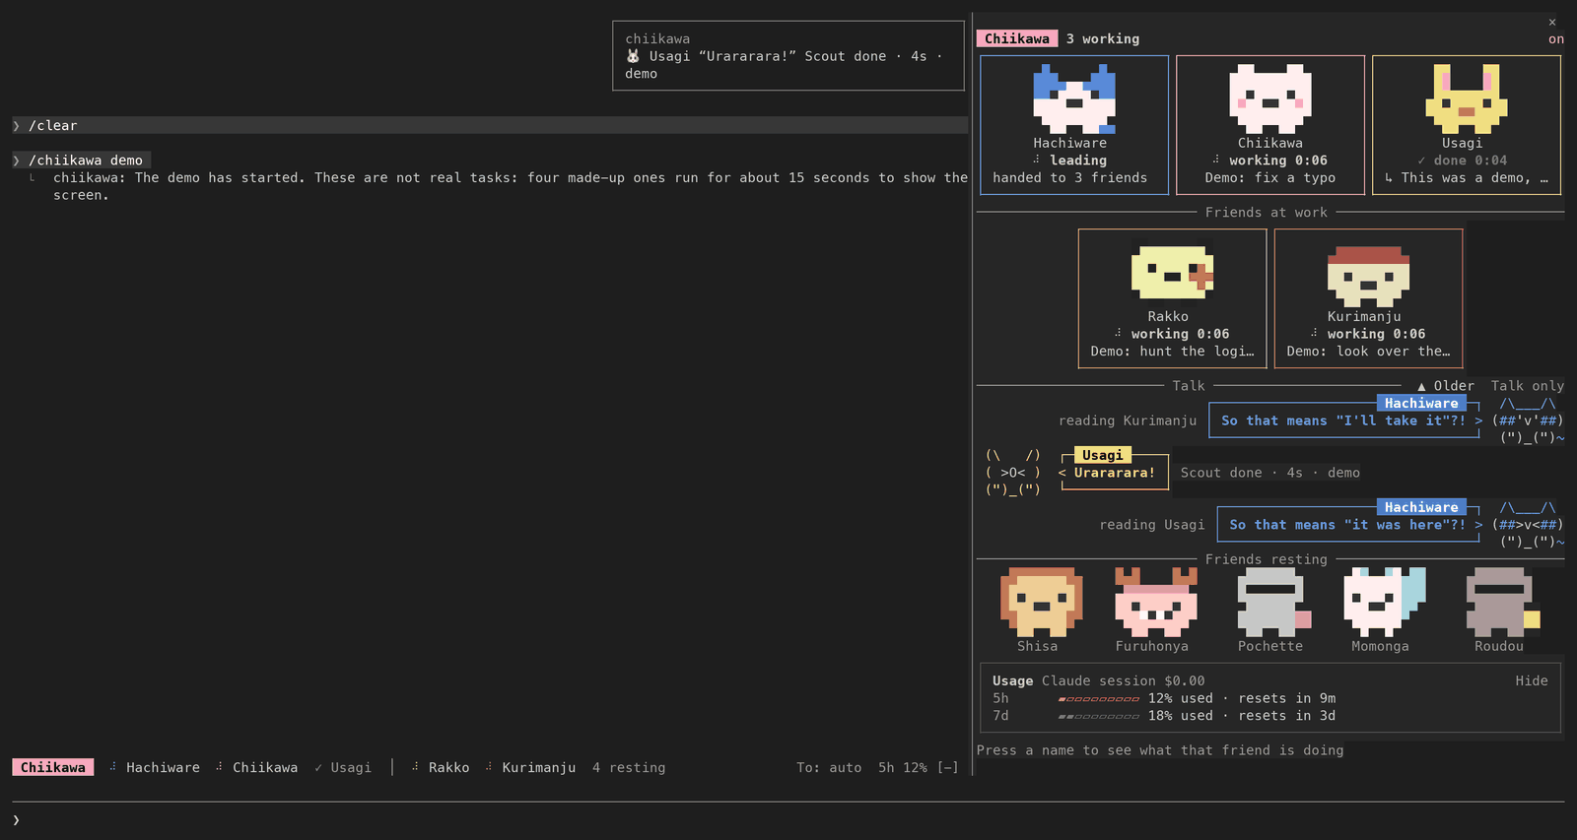Select Kurimanju in the bottom status bar
The width and height of the screenshot is (1577, 840).
coord(529,767)
